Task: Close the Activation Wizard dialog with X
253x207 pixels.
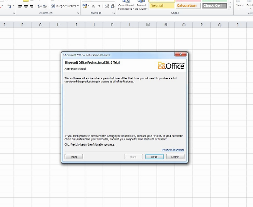Action: coord(181,54)
